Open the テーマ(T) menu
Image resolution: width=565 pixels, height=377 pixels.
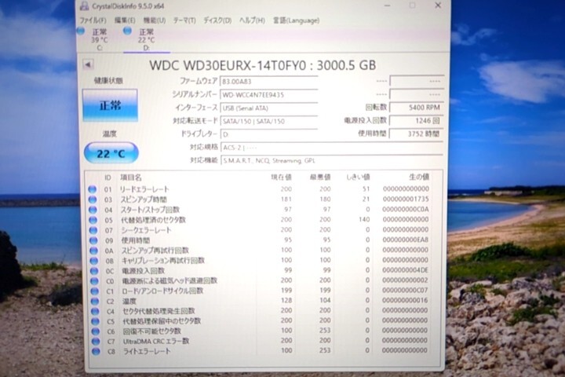point(184,20)
